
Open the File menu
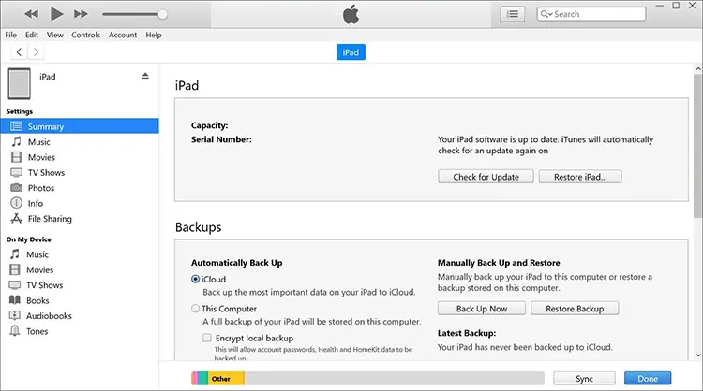pos(10,35)
